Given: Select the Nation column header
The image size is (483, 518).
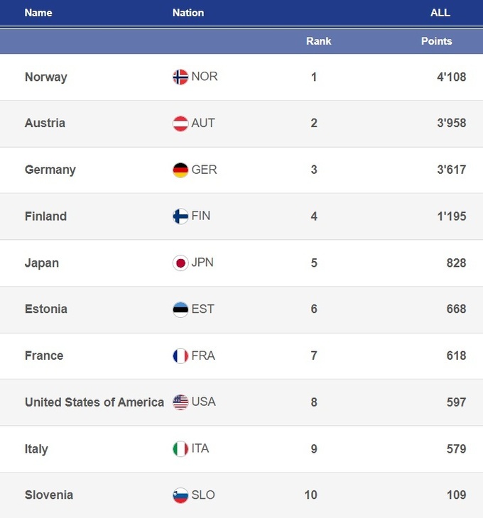Looking at the screenshot, I should [188, 13].
